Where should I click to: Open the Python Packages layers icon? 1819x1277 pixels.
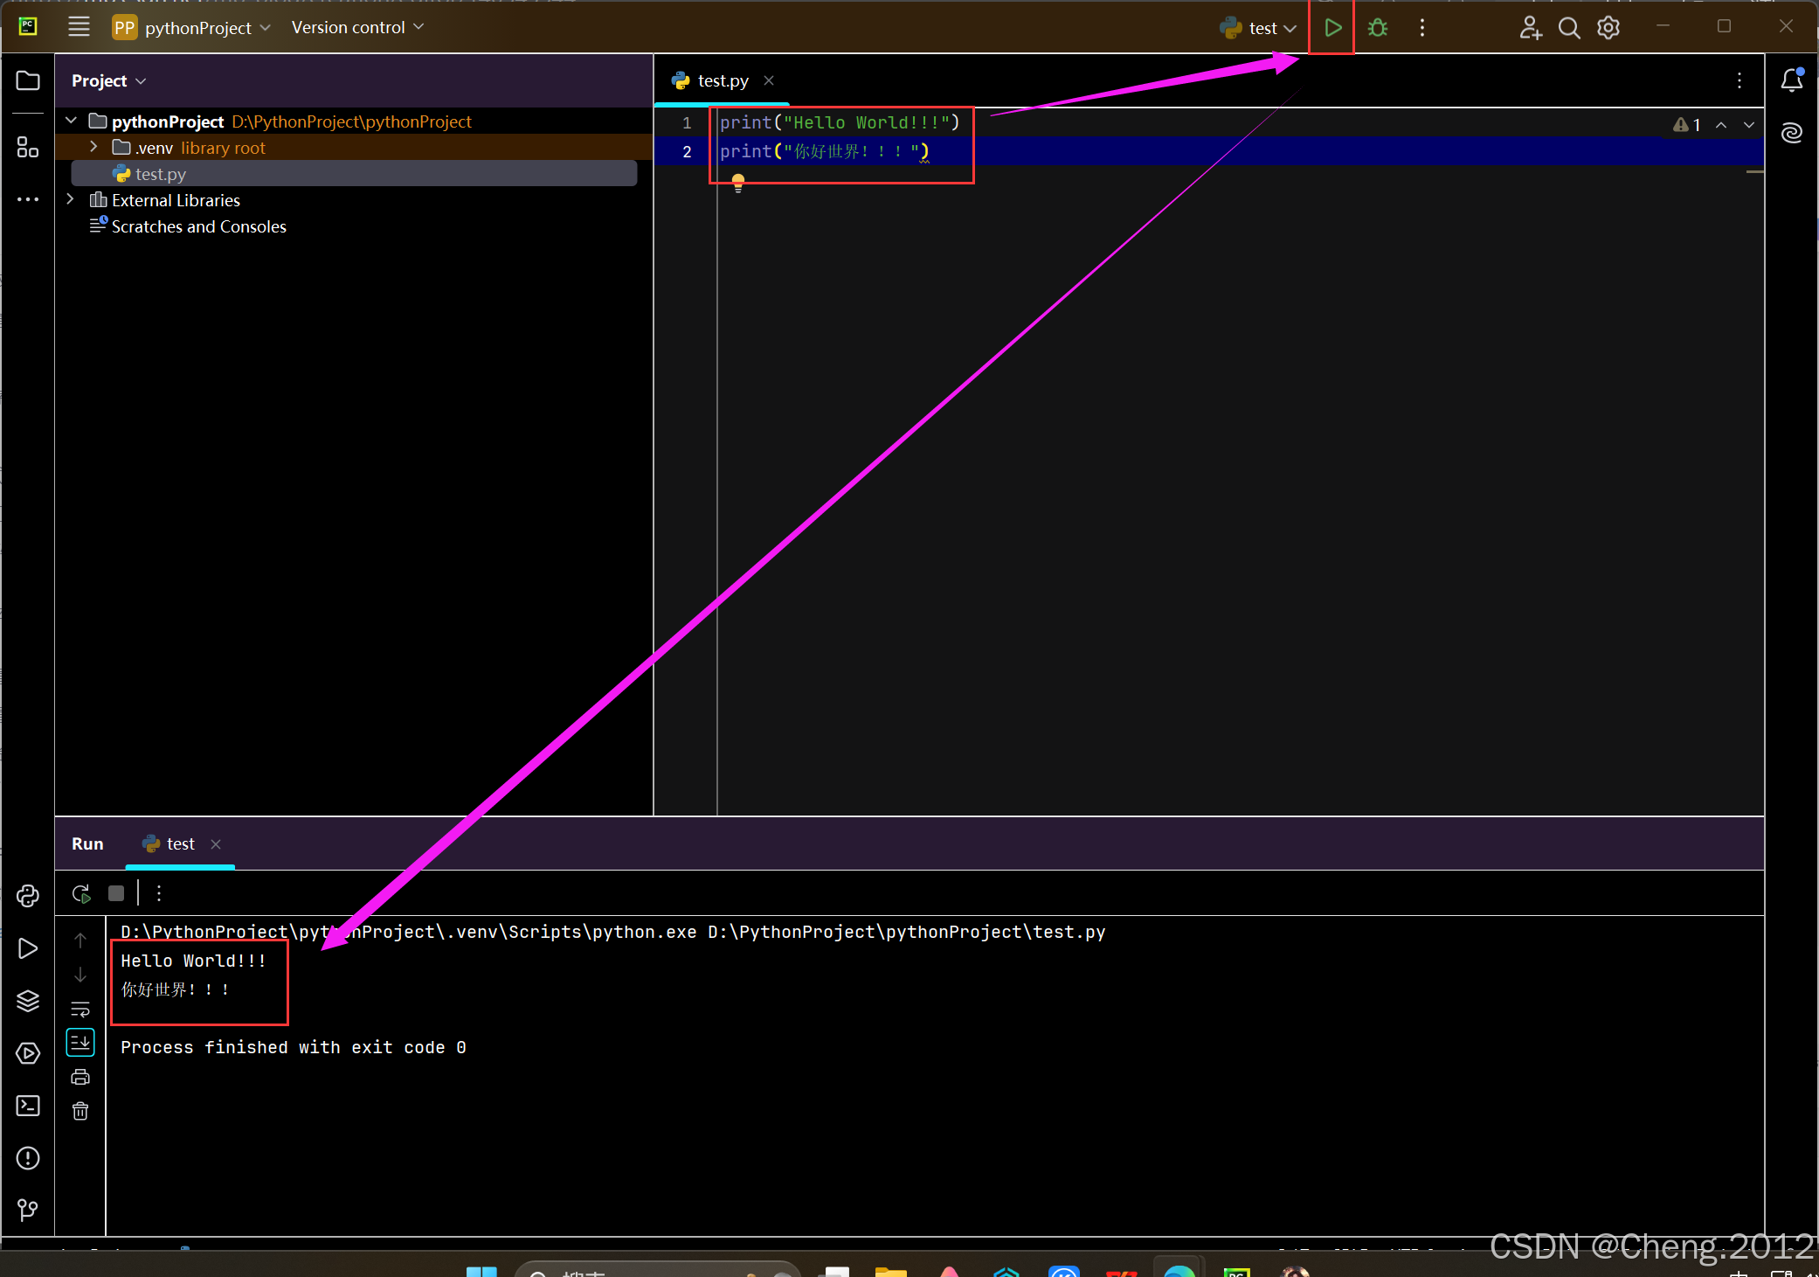point(28,1001)
